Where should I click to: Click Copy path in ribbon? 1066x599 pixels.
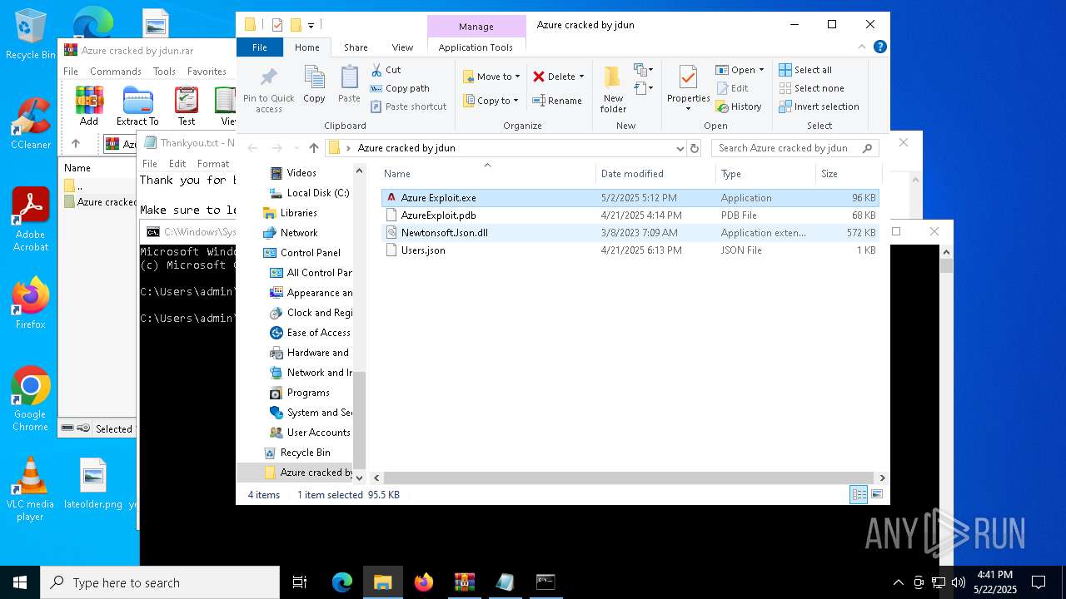pyautogui.click(x=400, y=88)
